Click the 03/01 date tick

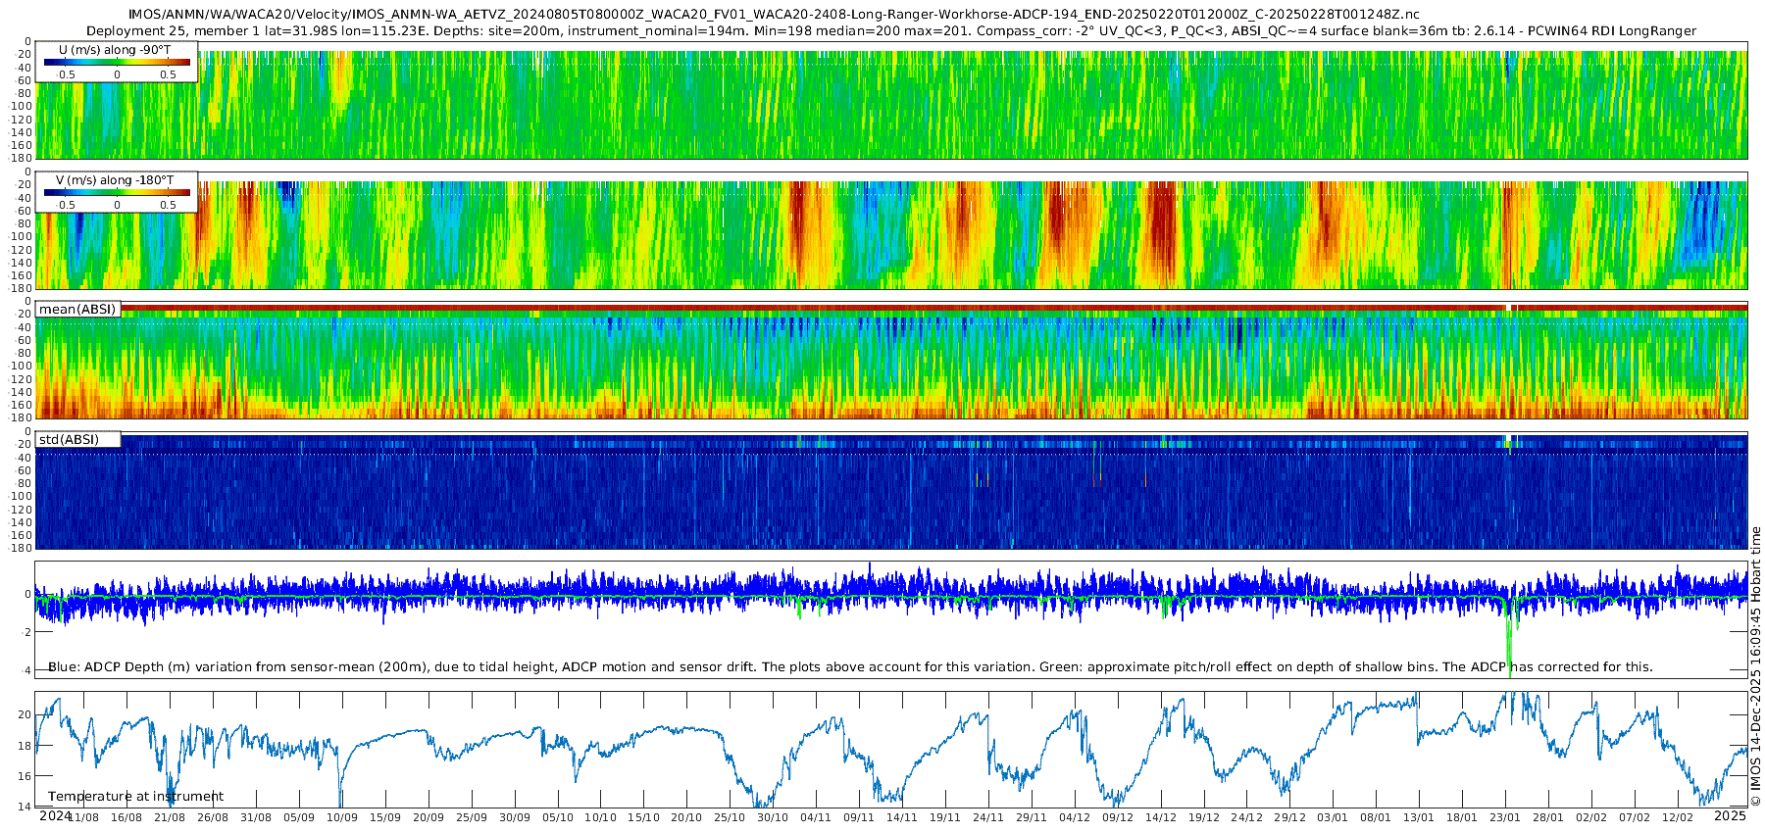pos(1333,817)
